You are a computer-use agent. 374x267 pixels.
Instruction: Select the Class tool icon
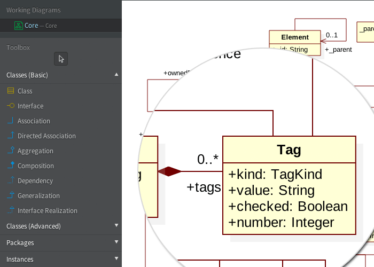point(11,91)
